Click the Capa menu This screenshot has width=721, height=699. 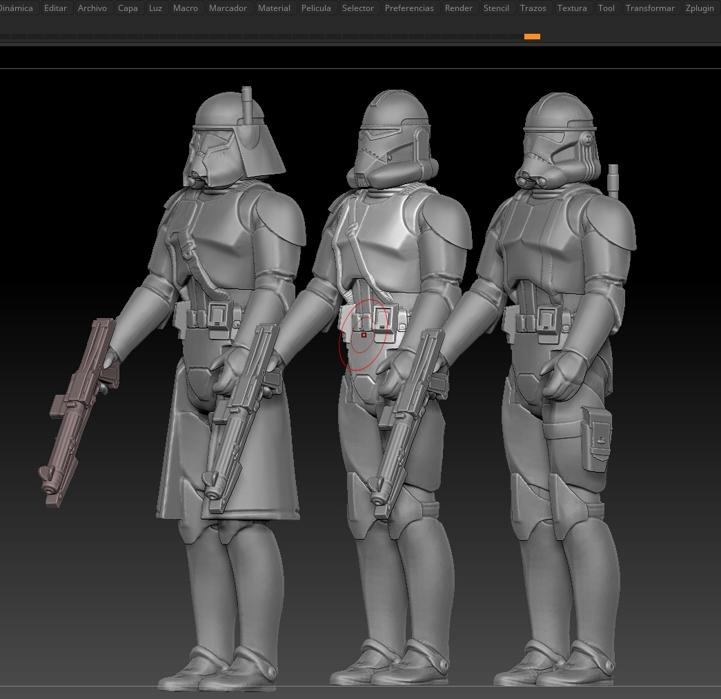(128, 8)
